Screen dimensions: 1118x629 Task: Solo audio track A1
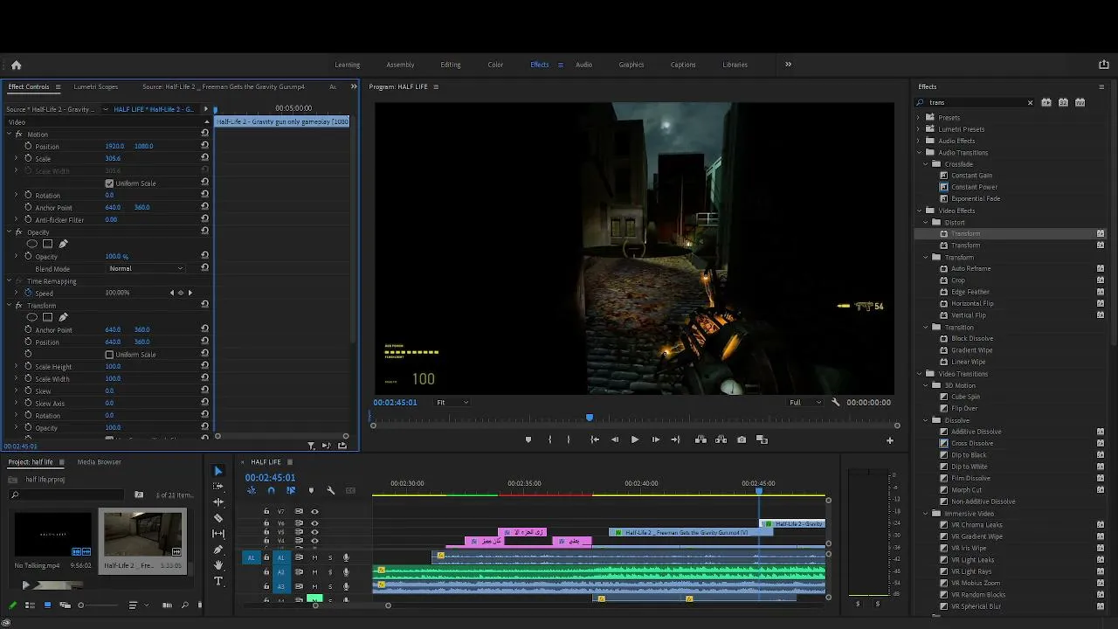tap(330, 557)
